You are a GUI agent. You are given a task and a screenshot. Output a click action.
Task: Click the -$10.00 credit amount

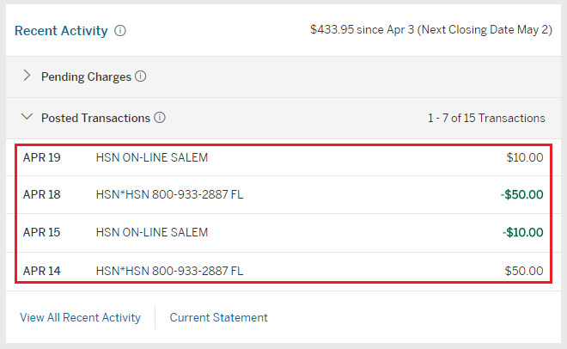point(521,232)
